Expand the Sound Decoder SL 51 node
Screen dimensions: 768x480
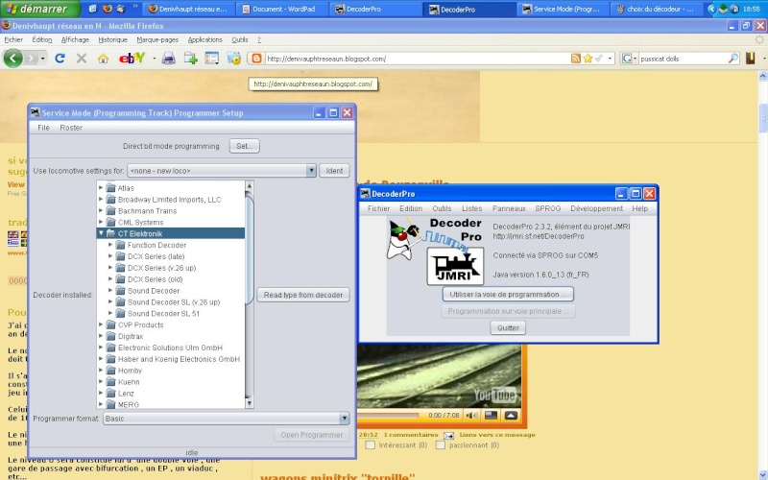pos(110,313)
